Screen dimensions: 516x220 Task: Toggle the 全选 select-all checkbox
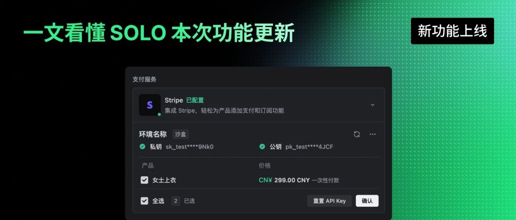144,201
